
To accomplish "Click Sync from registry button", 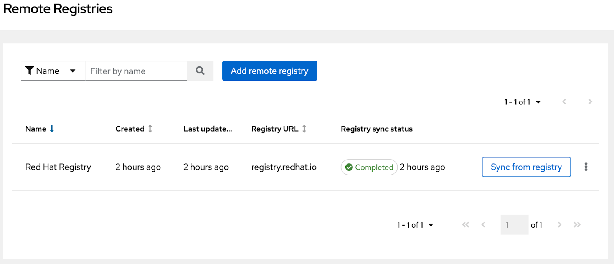I will 526,167.
